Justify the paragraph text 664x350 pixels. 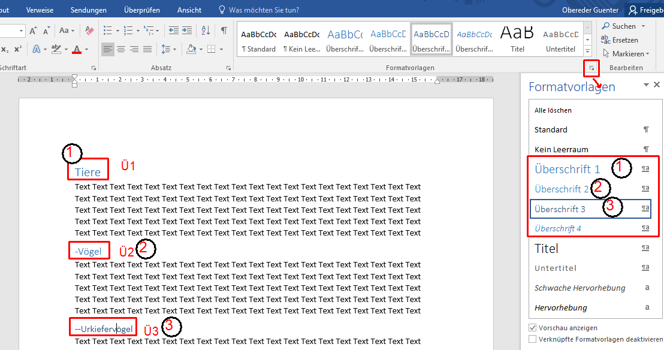147,50
